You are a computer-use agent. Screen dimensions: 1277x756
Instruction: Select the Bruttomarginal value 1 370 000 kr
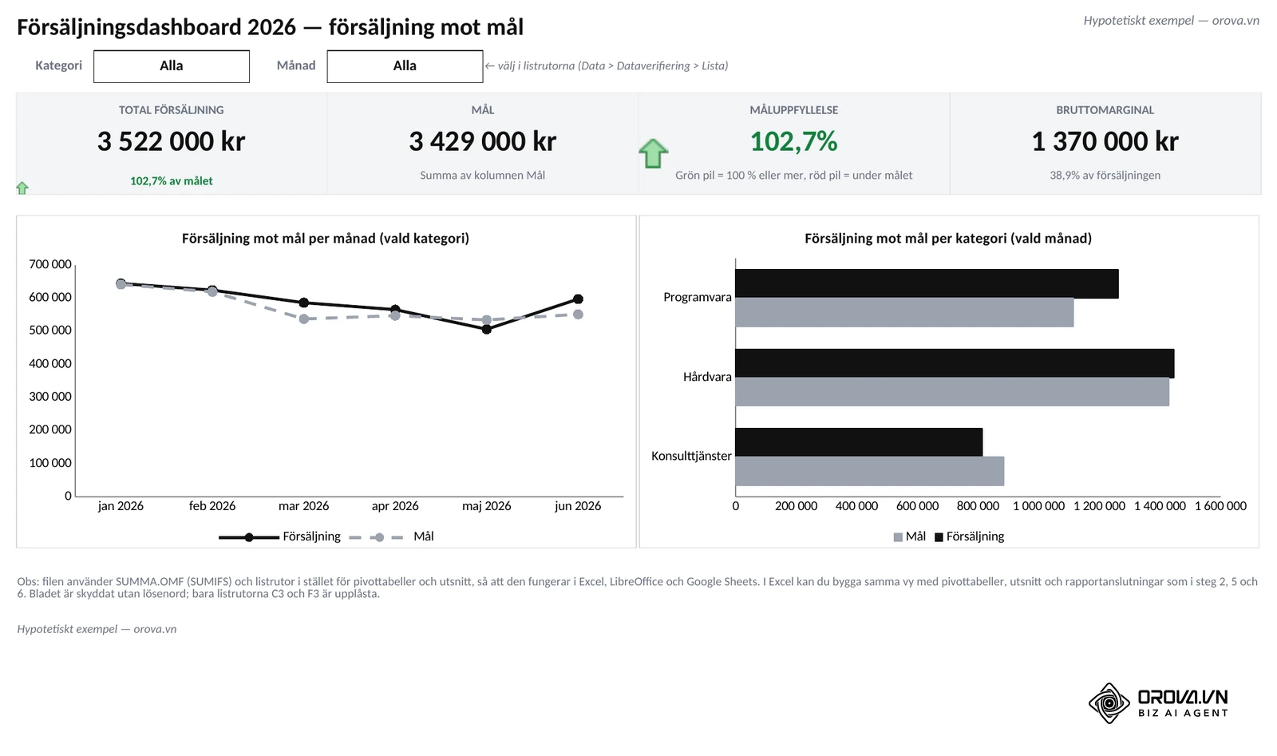[x=1105, y=141]
